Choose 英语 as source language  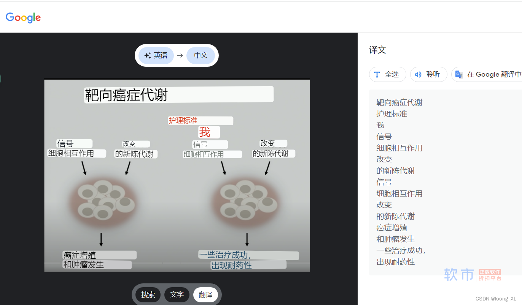pos(156,55)
